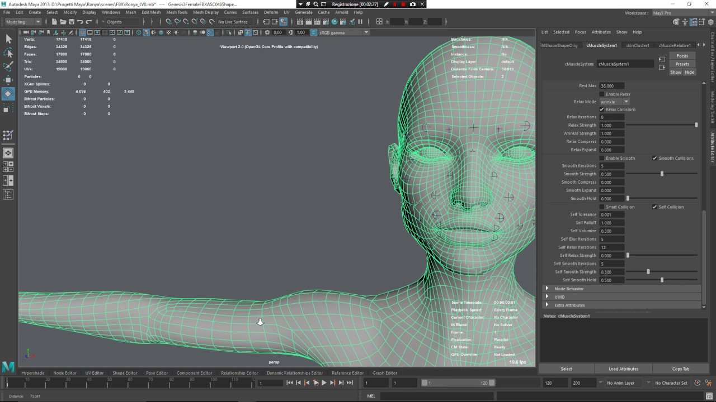Open the Attributes menu in Attribute Editor
The image size is (716, 402).
(601, 32)
